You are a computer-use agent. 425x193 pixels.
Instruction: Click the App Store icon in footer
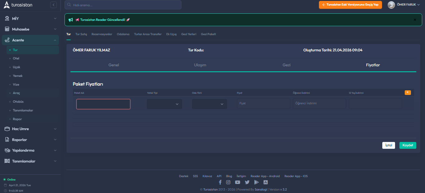(266, 182)
